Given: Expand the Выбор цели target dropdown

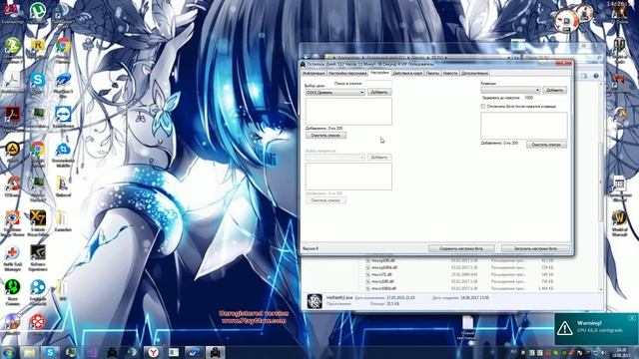Looking at the screenshot, I should [335, 93].
